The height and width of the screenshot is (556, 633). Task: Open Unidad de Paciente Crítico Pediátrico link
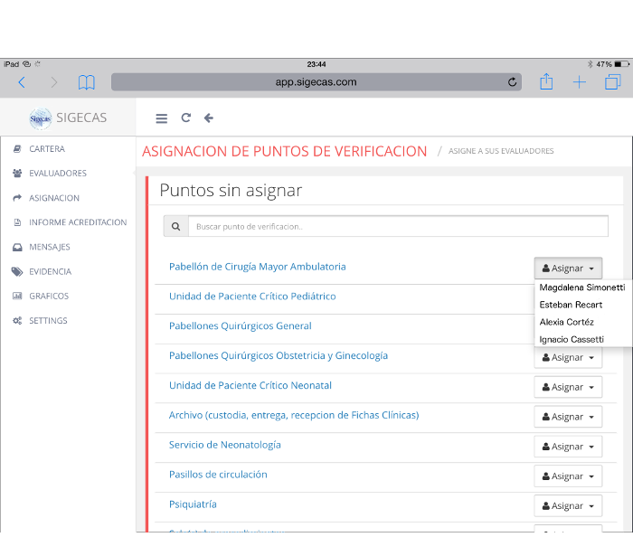pos(252,297)
